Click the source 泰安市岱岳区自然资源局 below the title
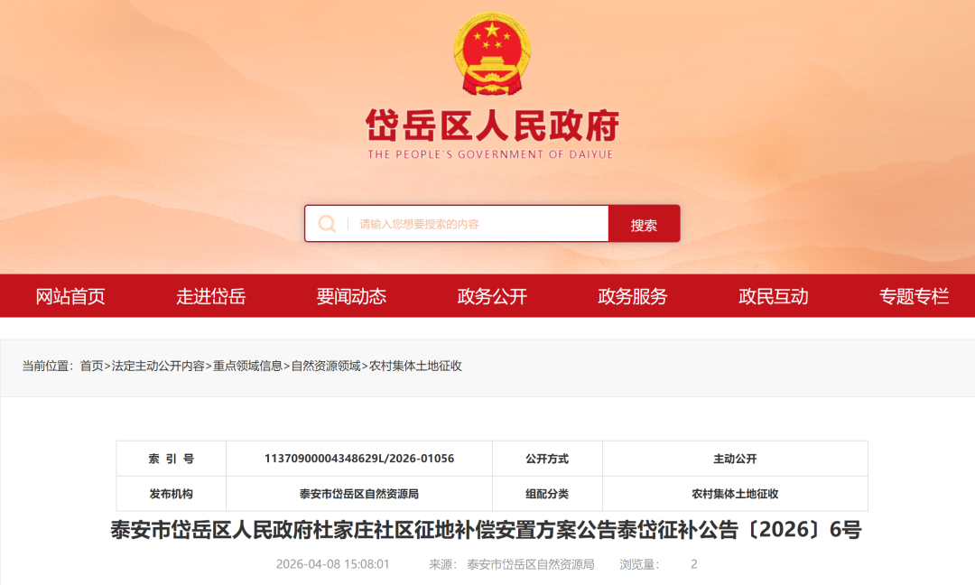The height and width of the screenshot is (585, 975). pos(531,564)
